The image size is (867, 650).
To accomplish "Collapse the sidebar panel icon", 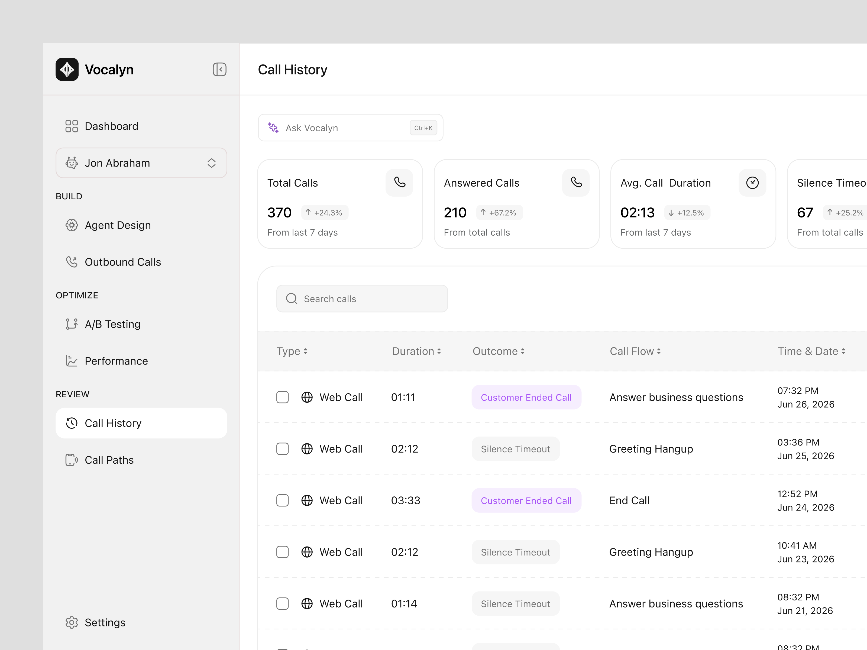I will coord(219,69).
